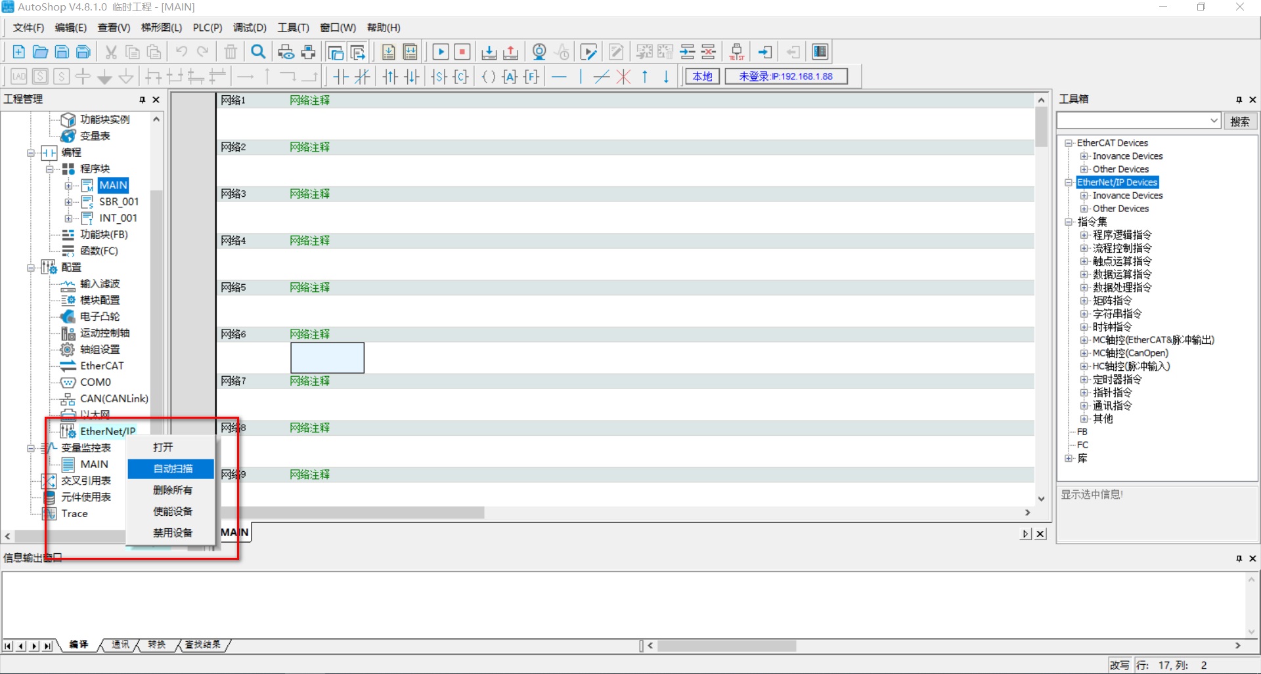Insert a normally open contact
Viewport: 1261px width, 674px height.
[340, 77]
